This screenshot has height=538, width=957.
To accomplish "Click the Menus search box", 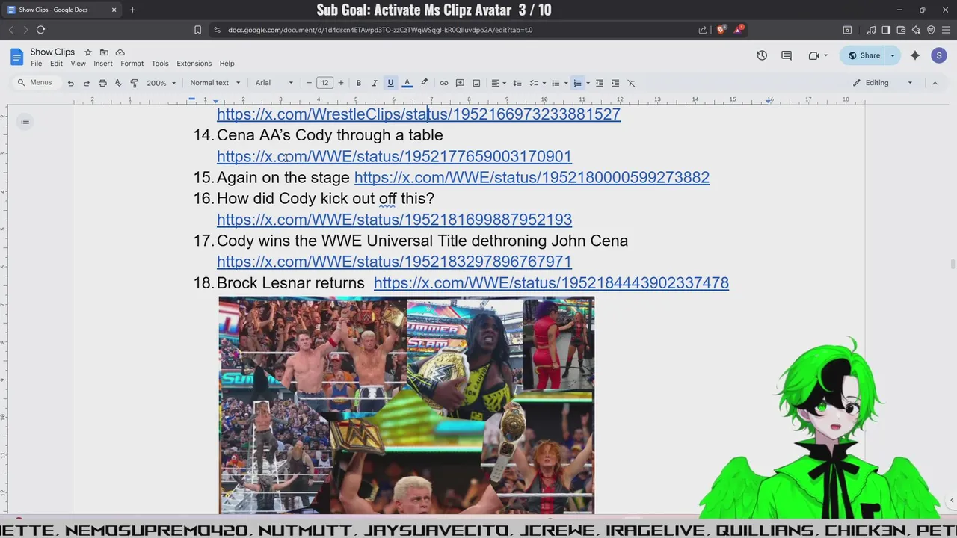I will (35, 83).
